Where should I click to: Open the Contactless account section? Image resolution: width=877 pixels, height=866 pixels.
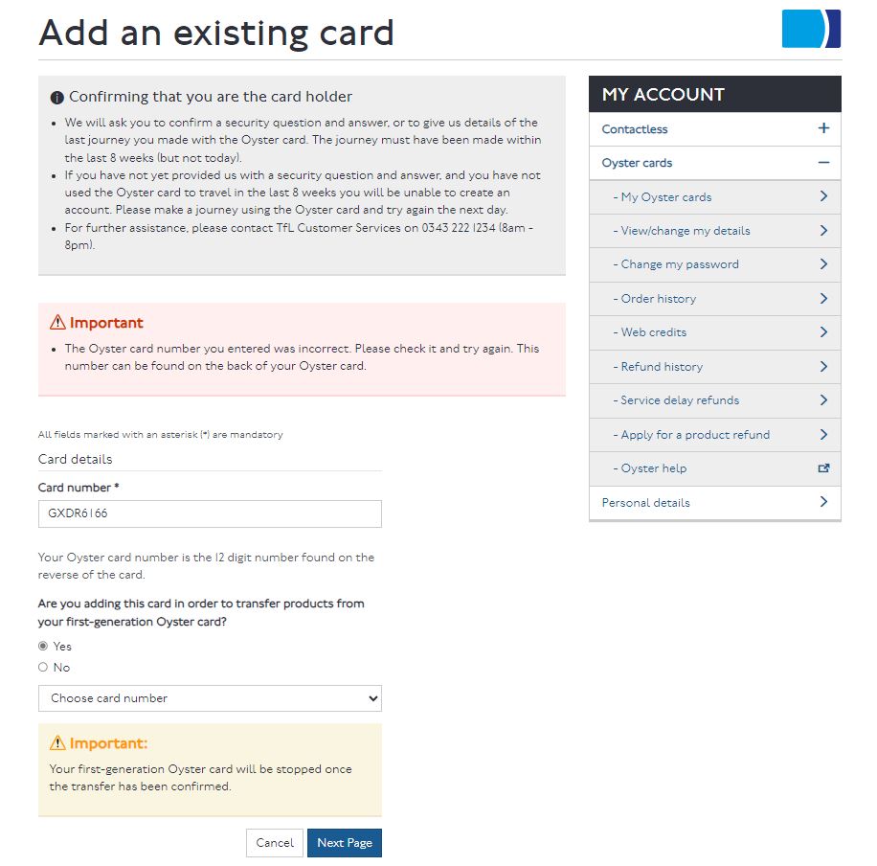[x=715, y=129]
